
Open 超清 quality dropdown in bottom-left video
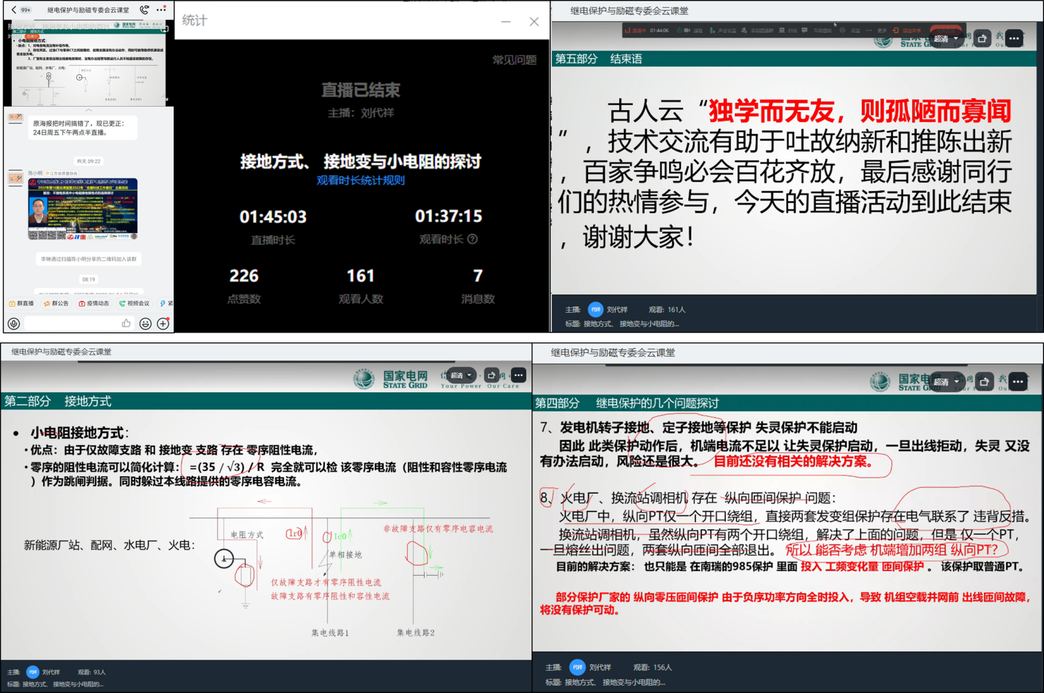pyautogui.click(x=461, y=376)
